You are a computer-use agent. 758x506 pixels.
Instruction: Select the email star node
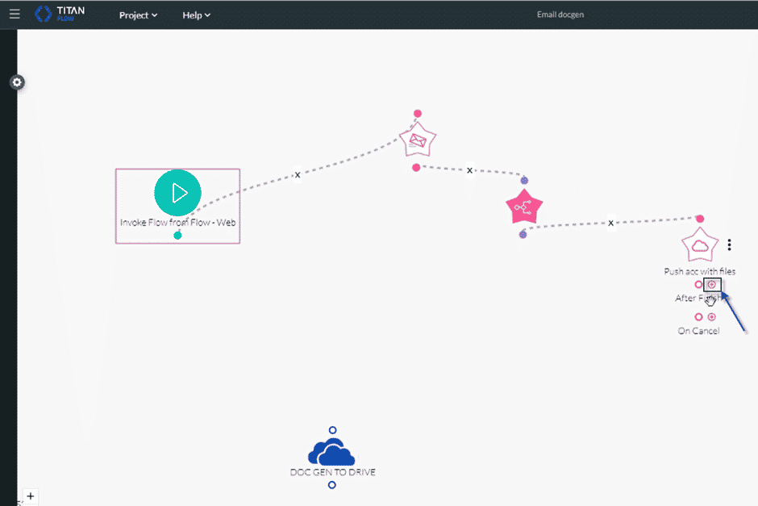pos(418,141)
